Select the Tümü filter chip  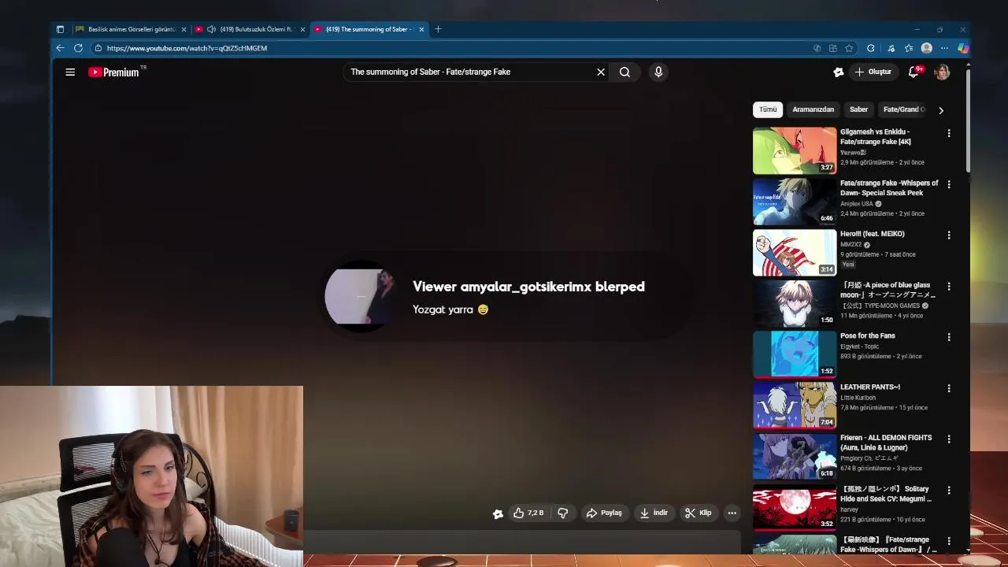[x=768, y=109]
